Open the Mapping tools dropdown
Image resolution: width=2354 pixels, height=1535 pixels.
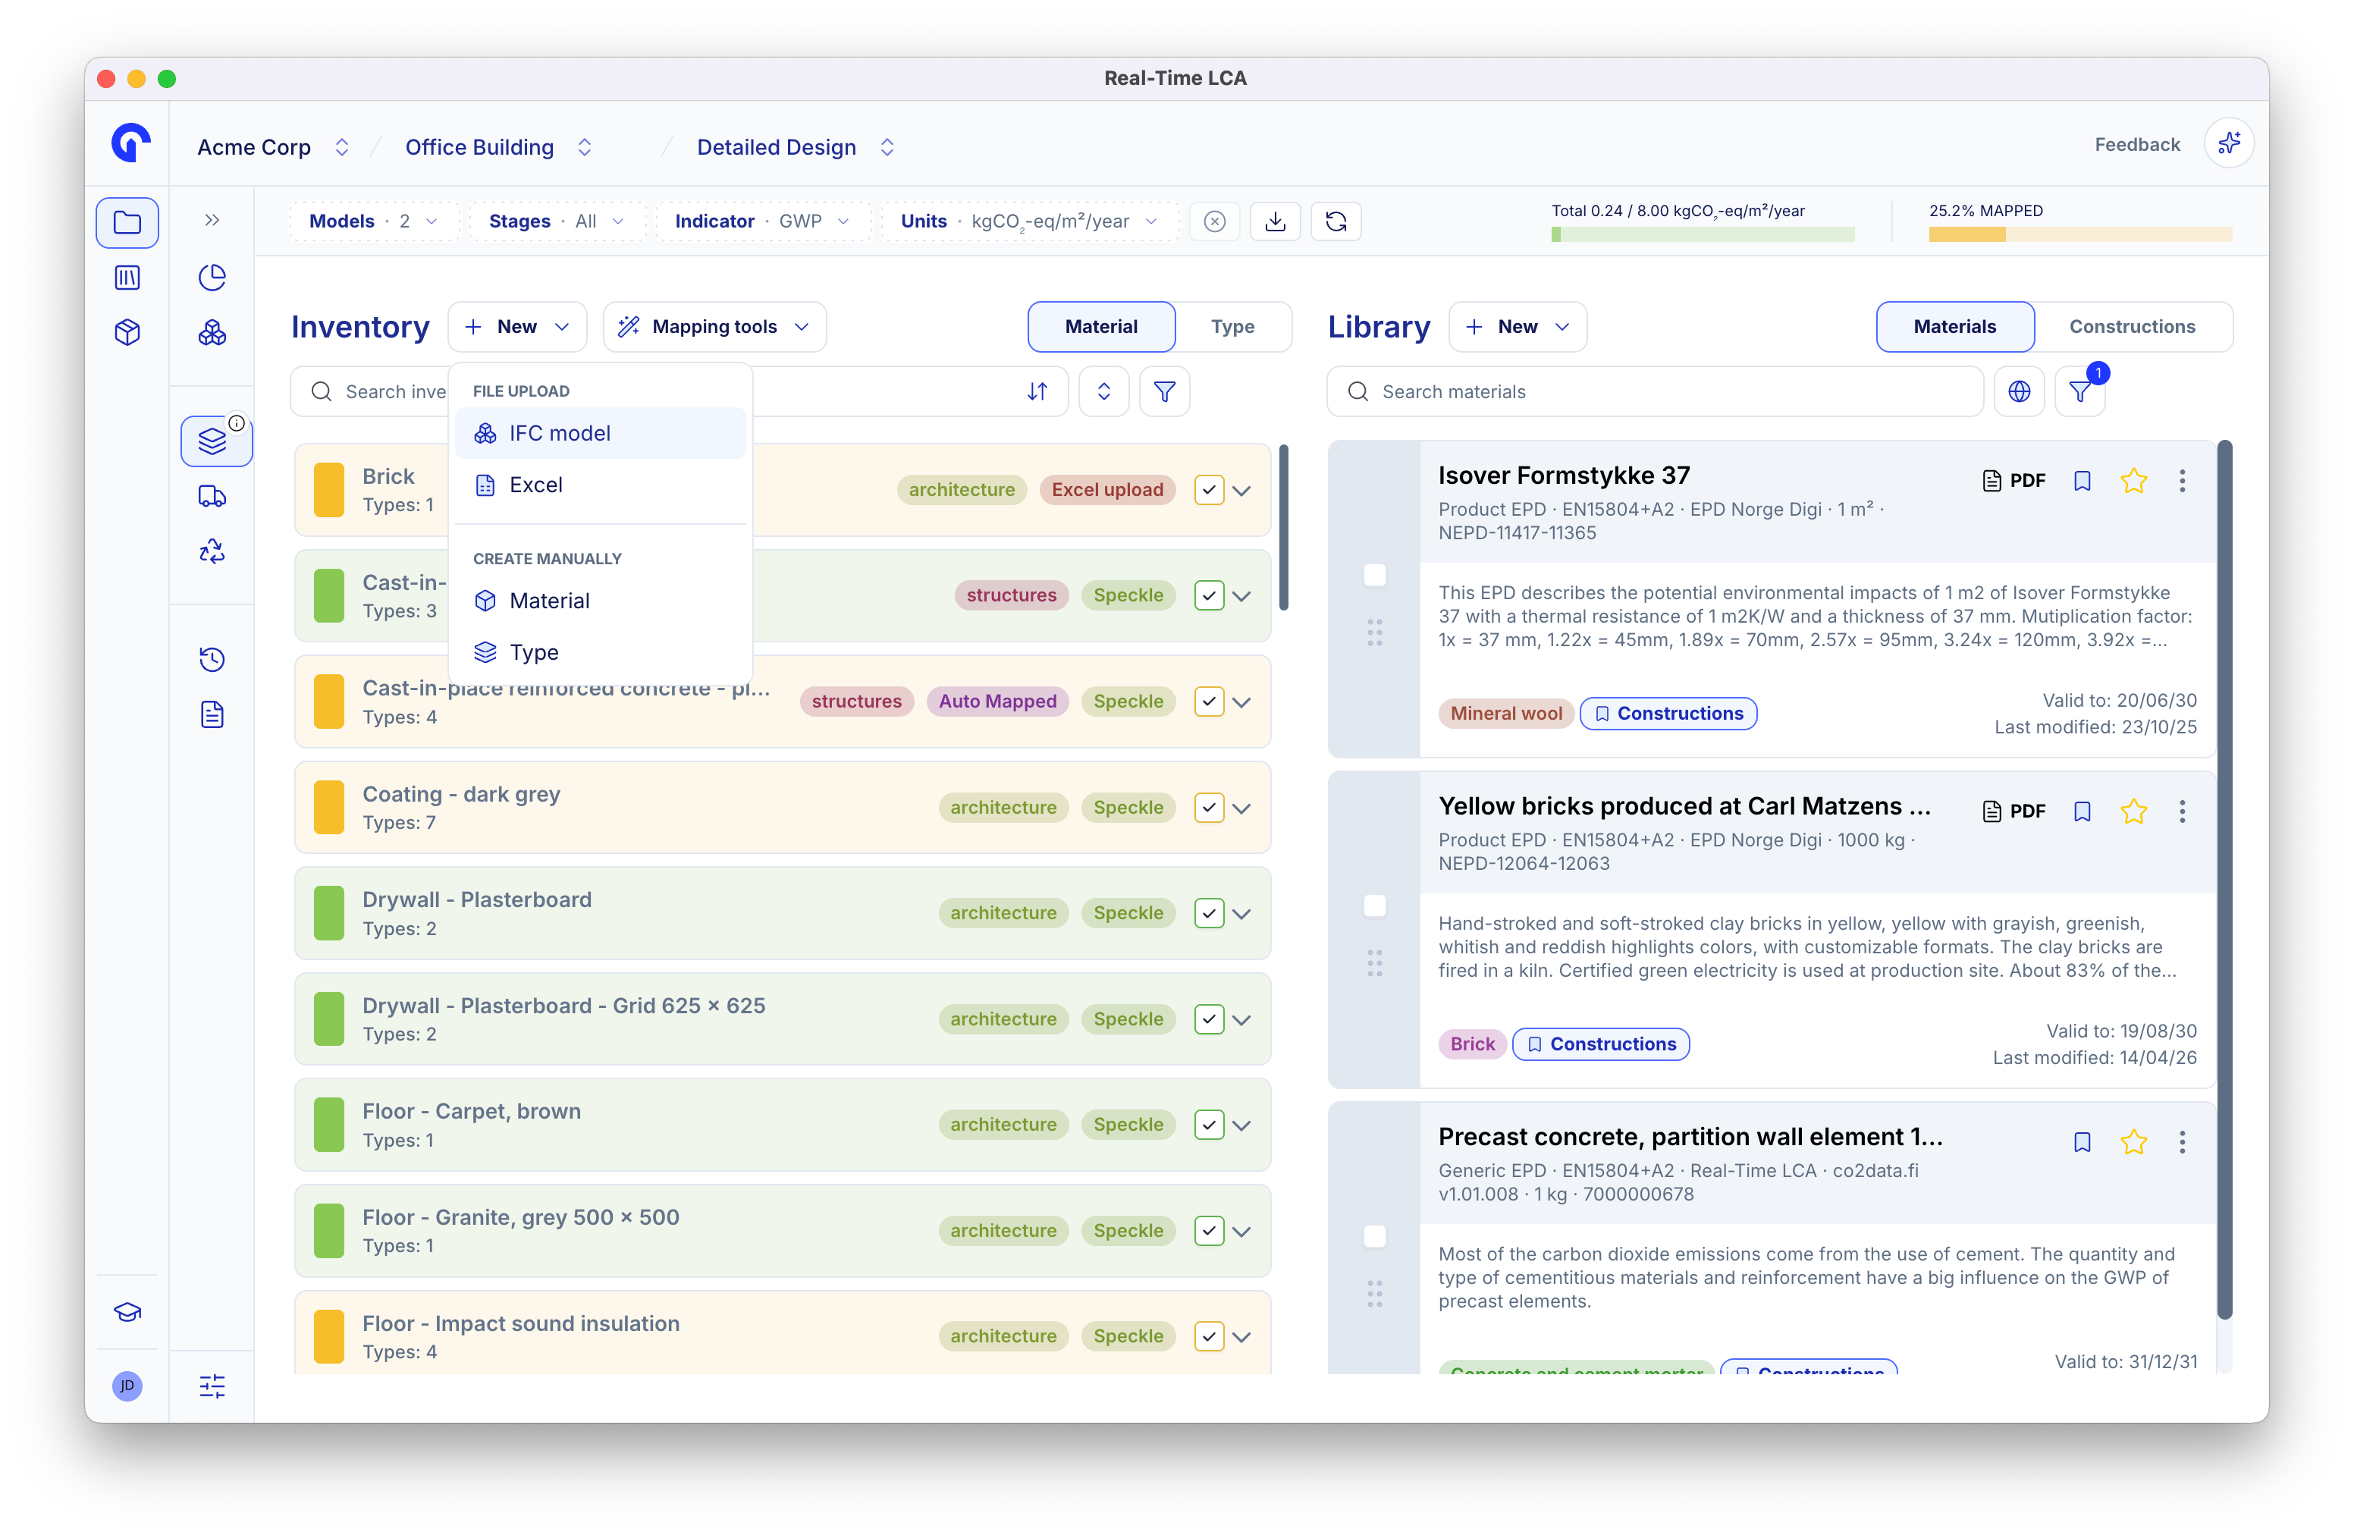click(714, 326)
